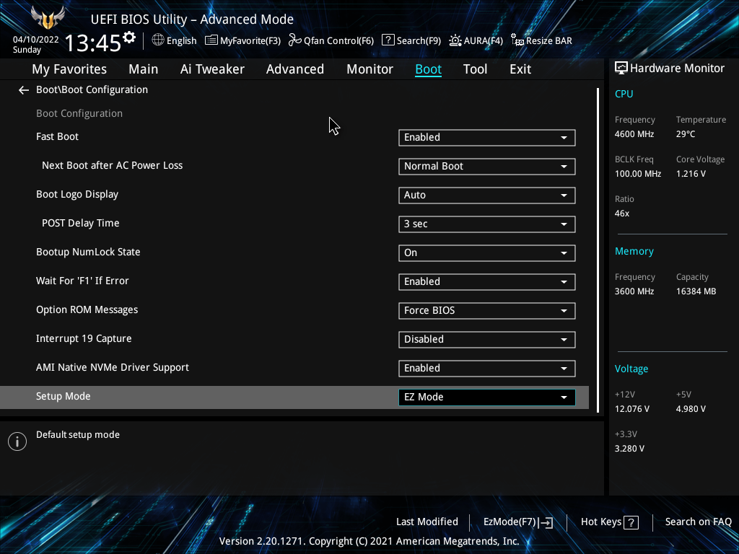
Task: Click the TUF logo emblem
Action: 48,18
